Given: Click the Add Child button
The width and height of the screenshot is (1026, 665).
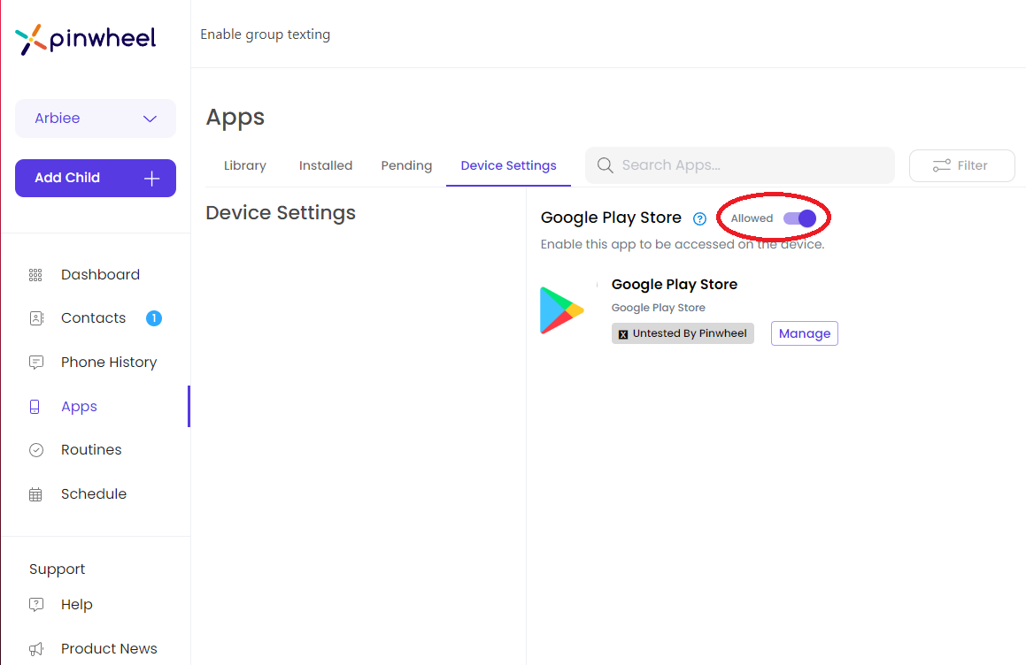Looking at the screenshot, I should click(x=95, y=178).
